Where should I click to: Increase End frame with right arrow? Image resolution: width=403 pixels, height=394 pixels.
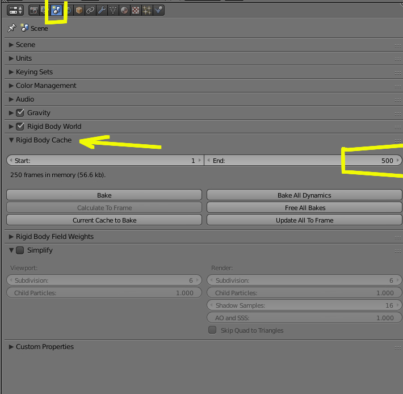click(x=398, y=160)
